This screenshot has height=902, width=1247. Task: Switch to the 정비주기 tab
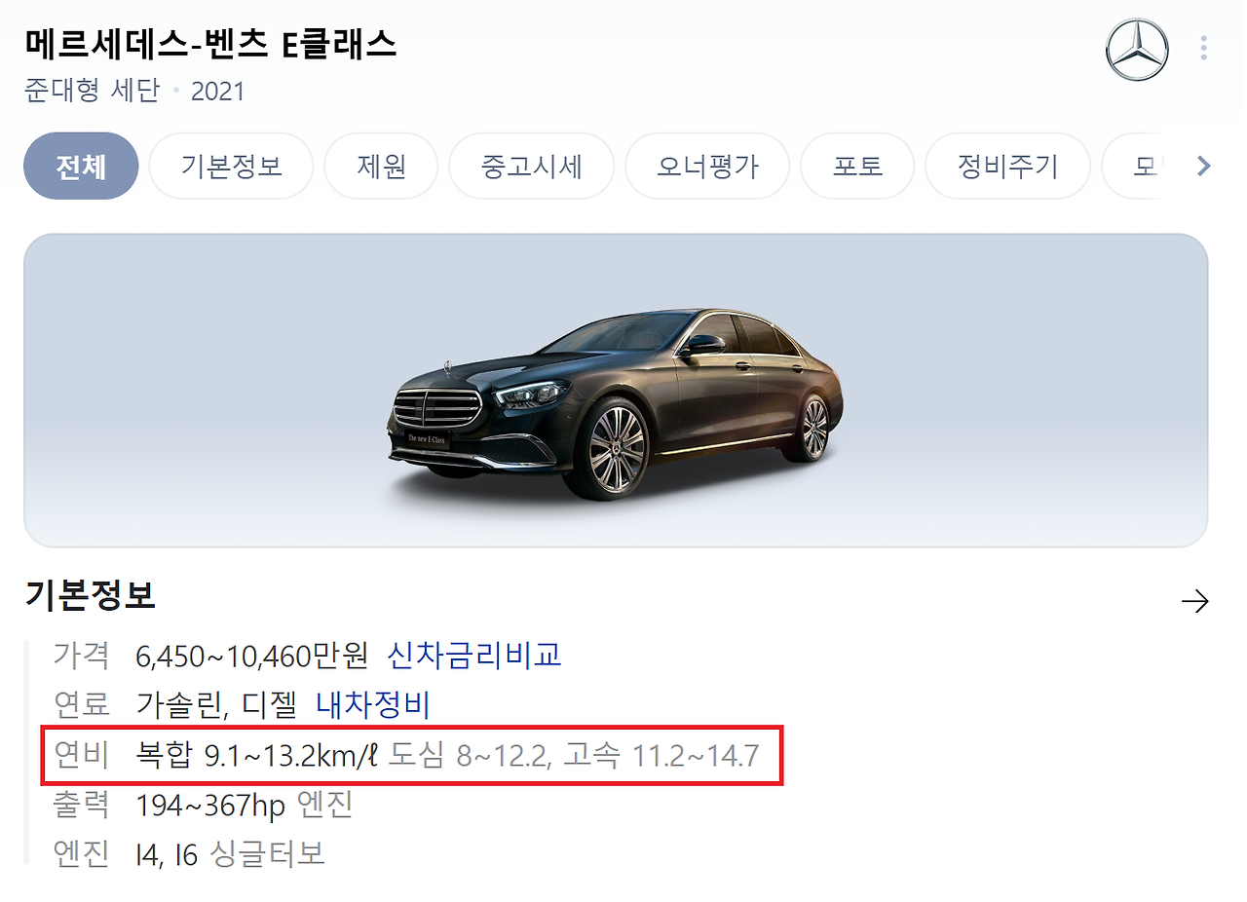click(1007, 167)
